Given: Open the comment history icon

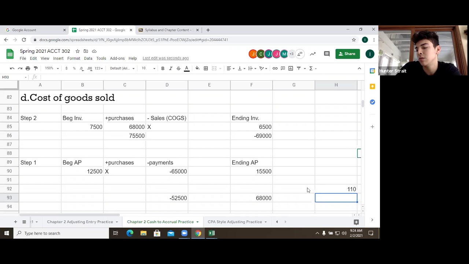Looking at the screenshot, I should click(x=327, y=54).
